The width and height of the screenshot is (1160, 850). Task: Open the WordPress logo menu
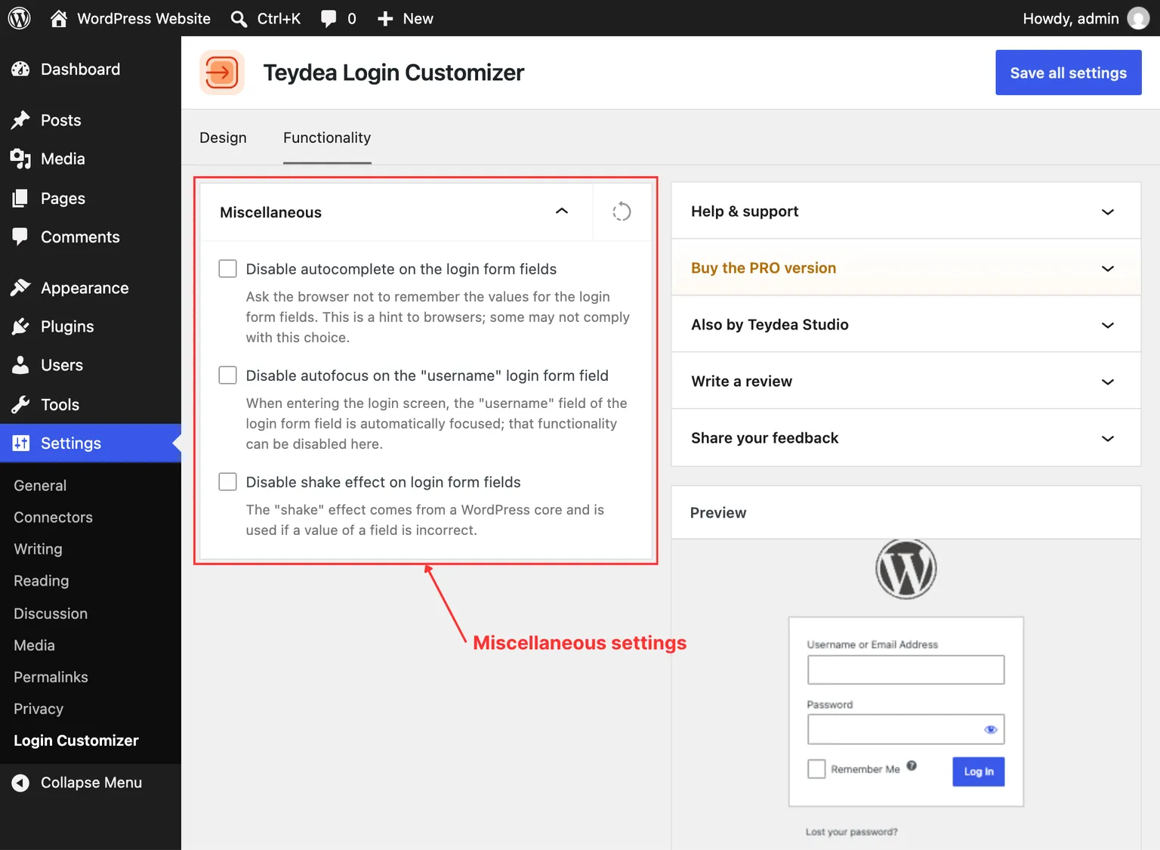19,18
